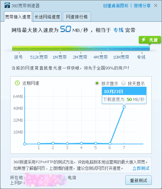Image resolution: width=162 pixels, height=189 pixels.
Task: Click the 16MB axis label
Action: tap(18, 132)
